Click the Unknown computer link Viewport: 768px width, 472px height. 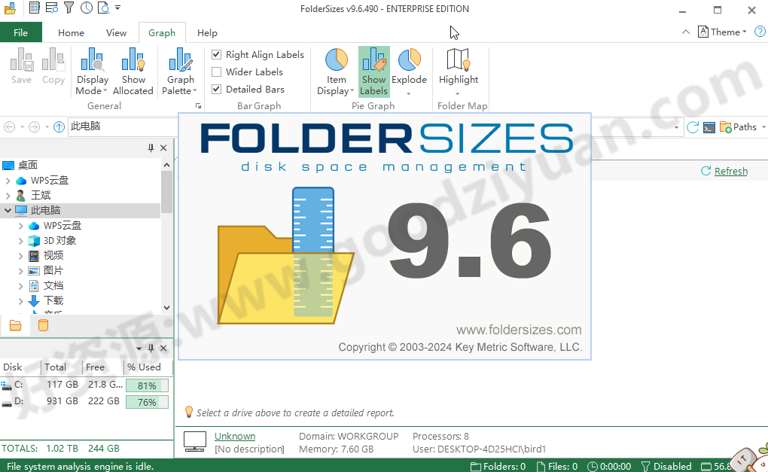(x=234, y=435)
